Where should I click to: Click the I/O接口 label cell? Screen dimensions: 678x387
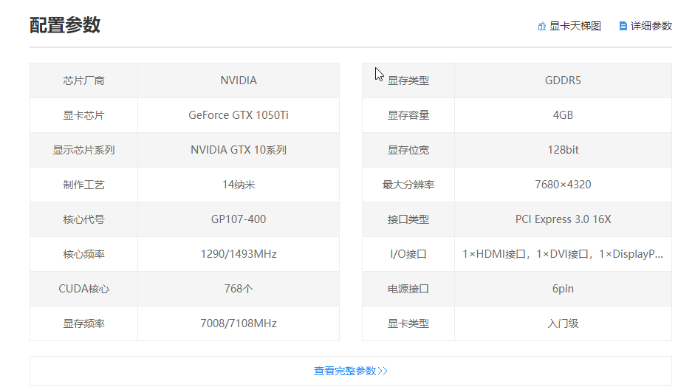(408, 254)
